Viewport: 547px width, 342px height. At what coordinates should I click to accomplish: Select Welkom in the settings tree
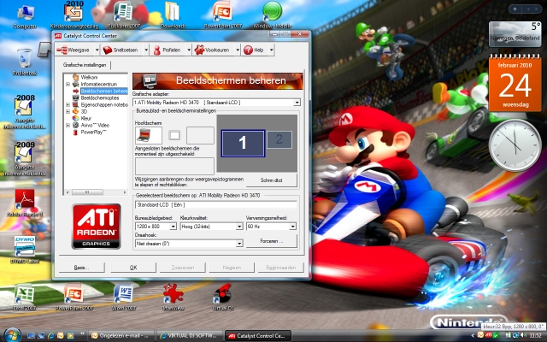tap(89, 77)
